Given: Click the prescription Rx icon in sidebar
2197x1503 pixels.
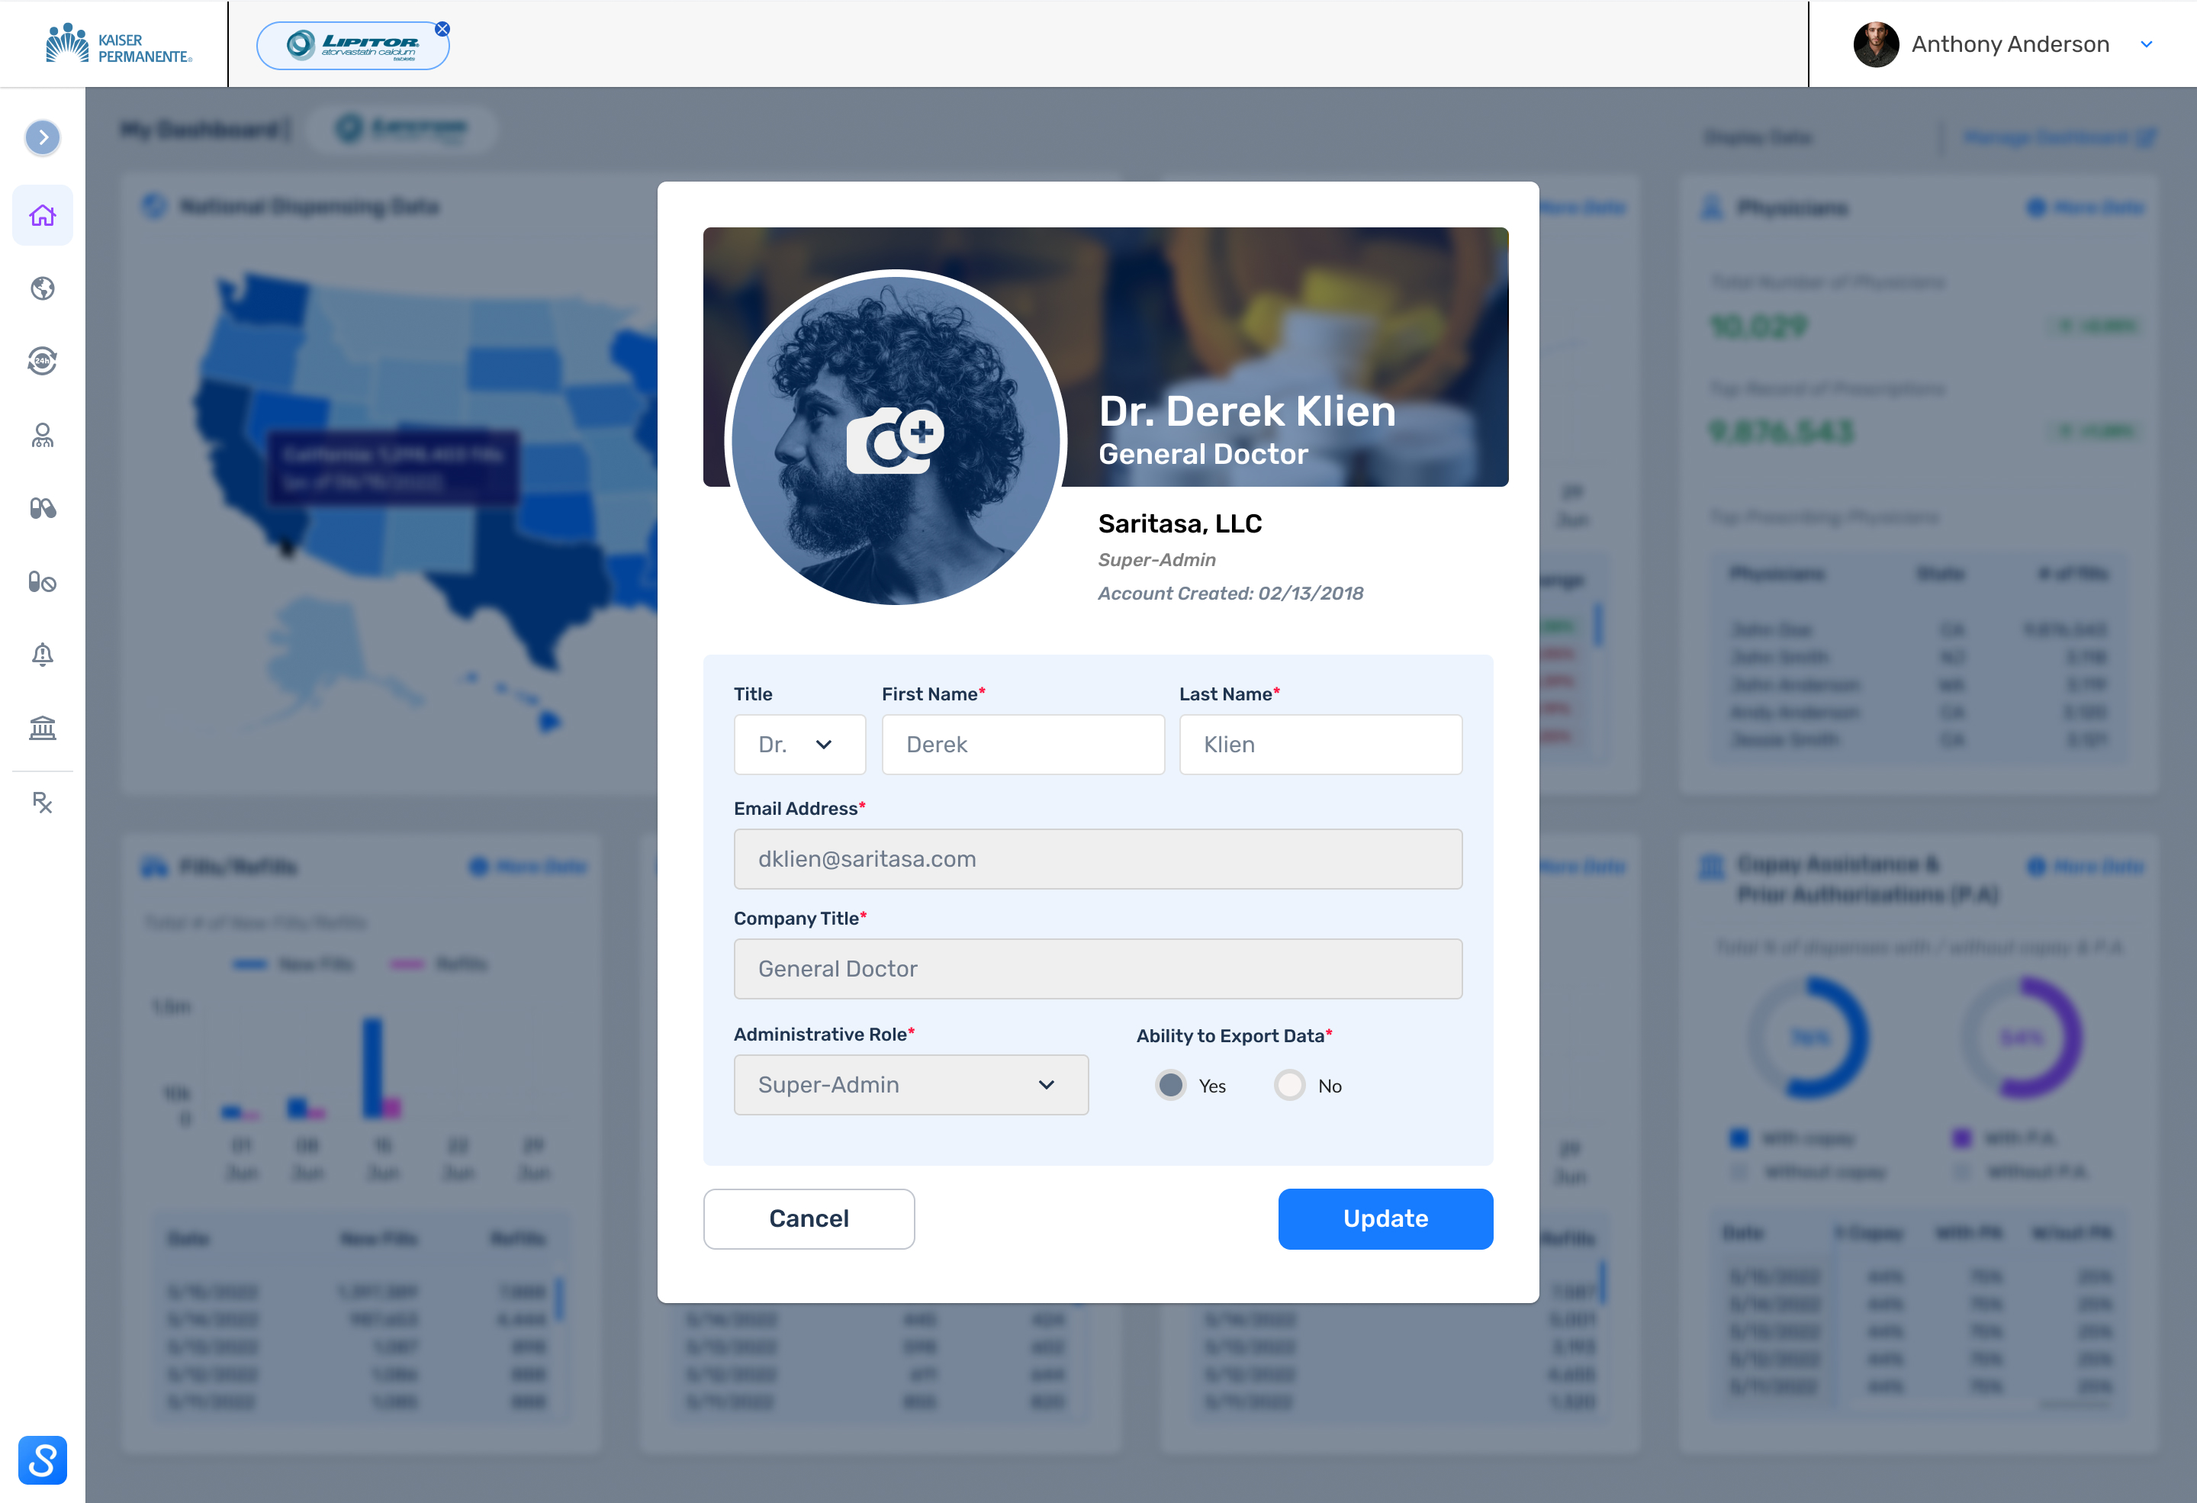Looking at the screenshot, I should tap(42, 802).
